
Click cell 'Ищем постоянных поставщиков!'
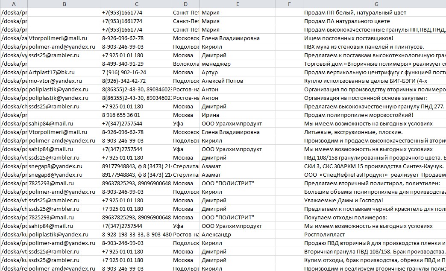(x=375, y=38)
